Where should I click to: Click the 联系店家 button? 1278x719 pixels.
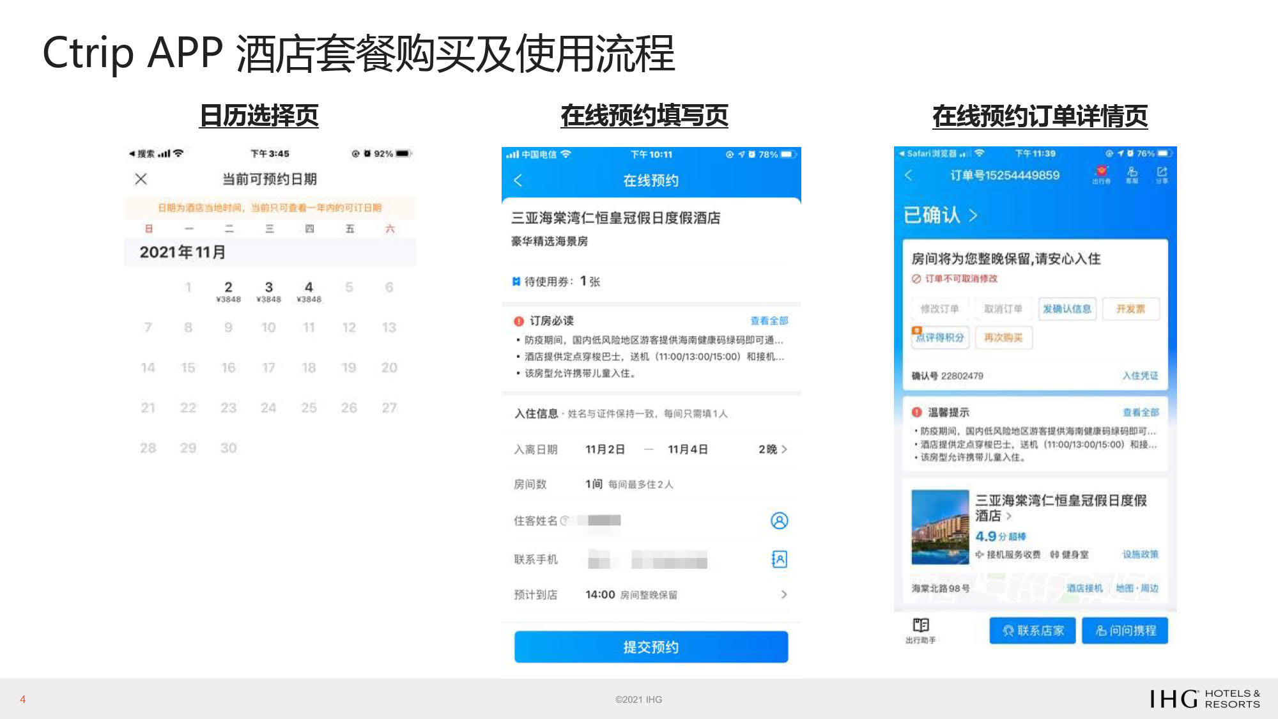click(1033, 631)
